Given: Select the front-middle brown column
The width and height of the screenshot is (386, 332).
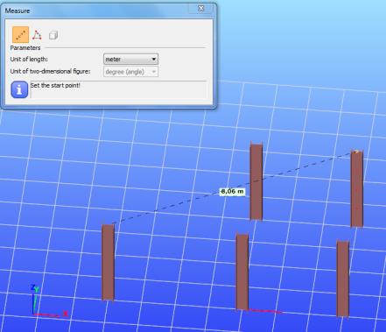Looking at the screenshot, I should 242,272.
